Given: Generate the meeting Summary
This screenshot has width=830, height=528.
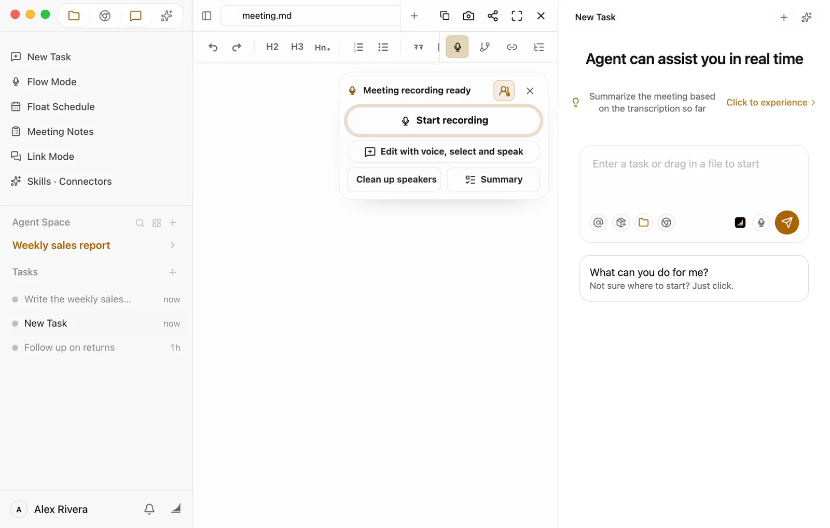Looking at the screenshot, I should (493, 179).
